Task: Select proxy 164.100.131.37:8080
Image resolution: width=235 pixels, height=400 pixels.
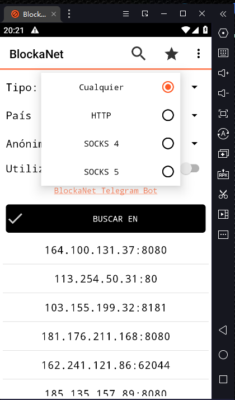Action: 106,250
